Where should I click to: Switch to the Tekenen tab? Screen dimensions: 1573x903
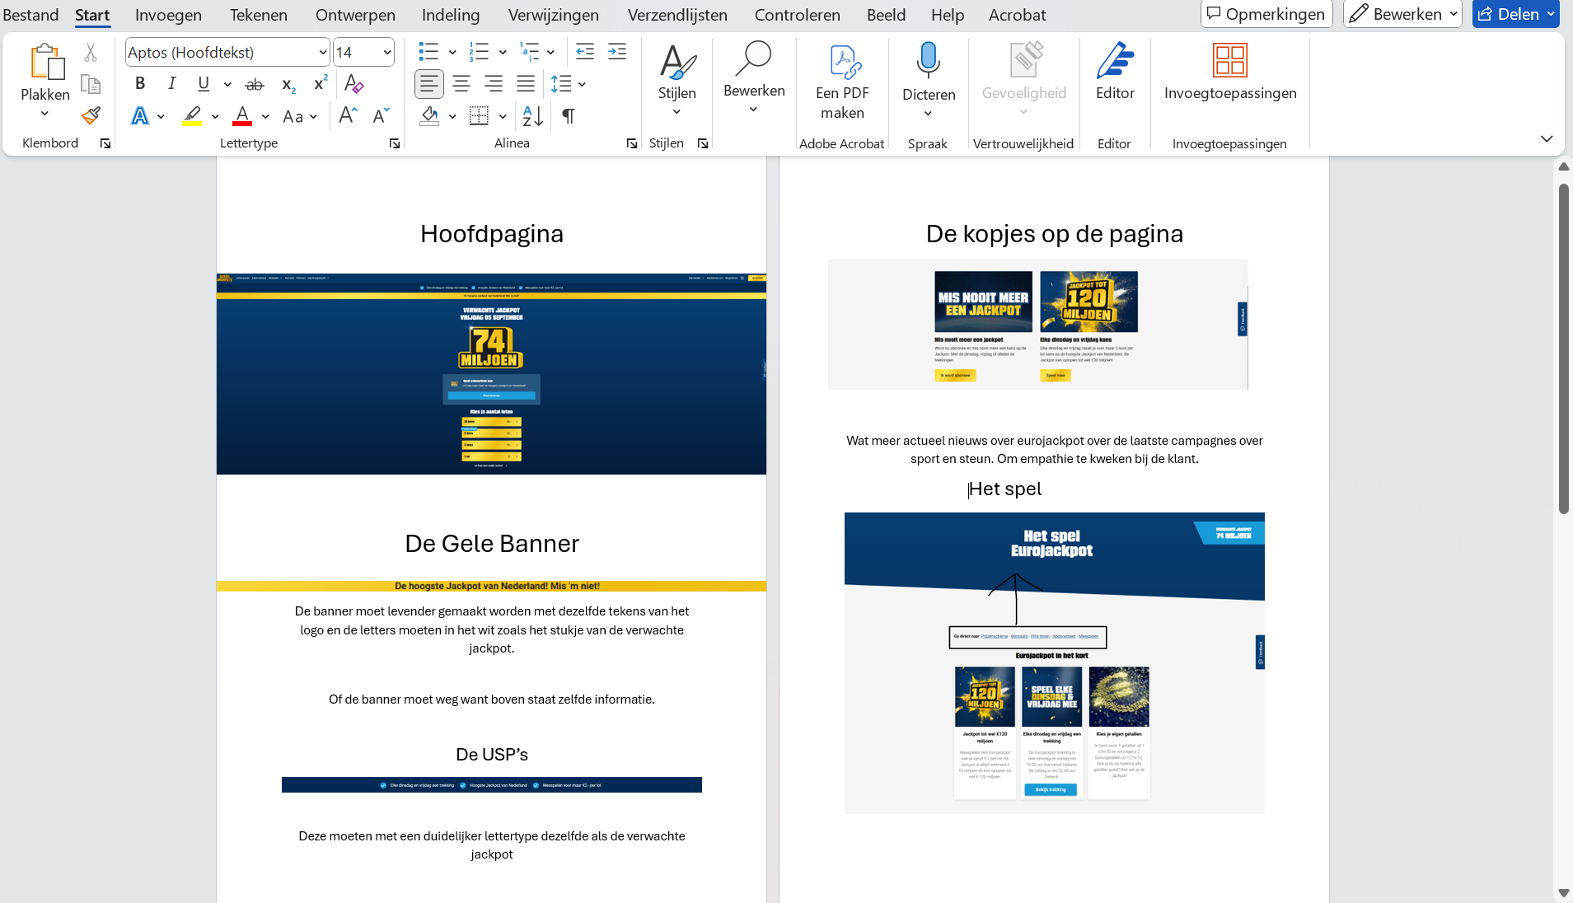(x=259, y=15)
